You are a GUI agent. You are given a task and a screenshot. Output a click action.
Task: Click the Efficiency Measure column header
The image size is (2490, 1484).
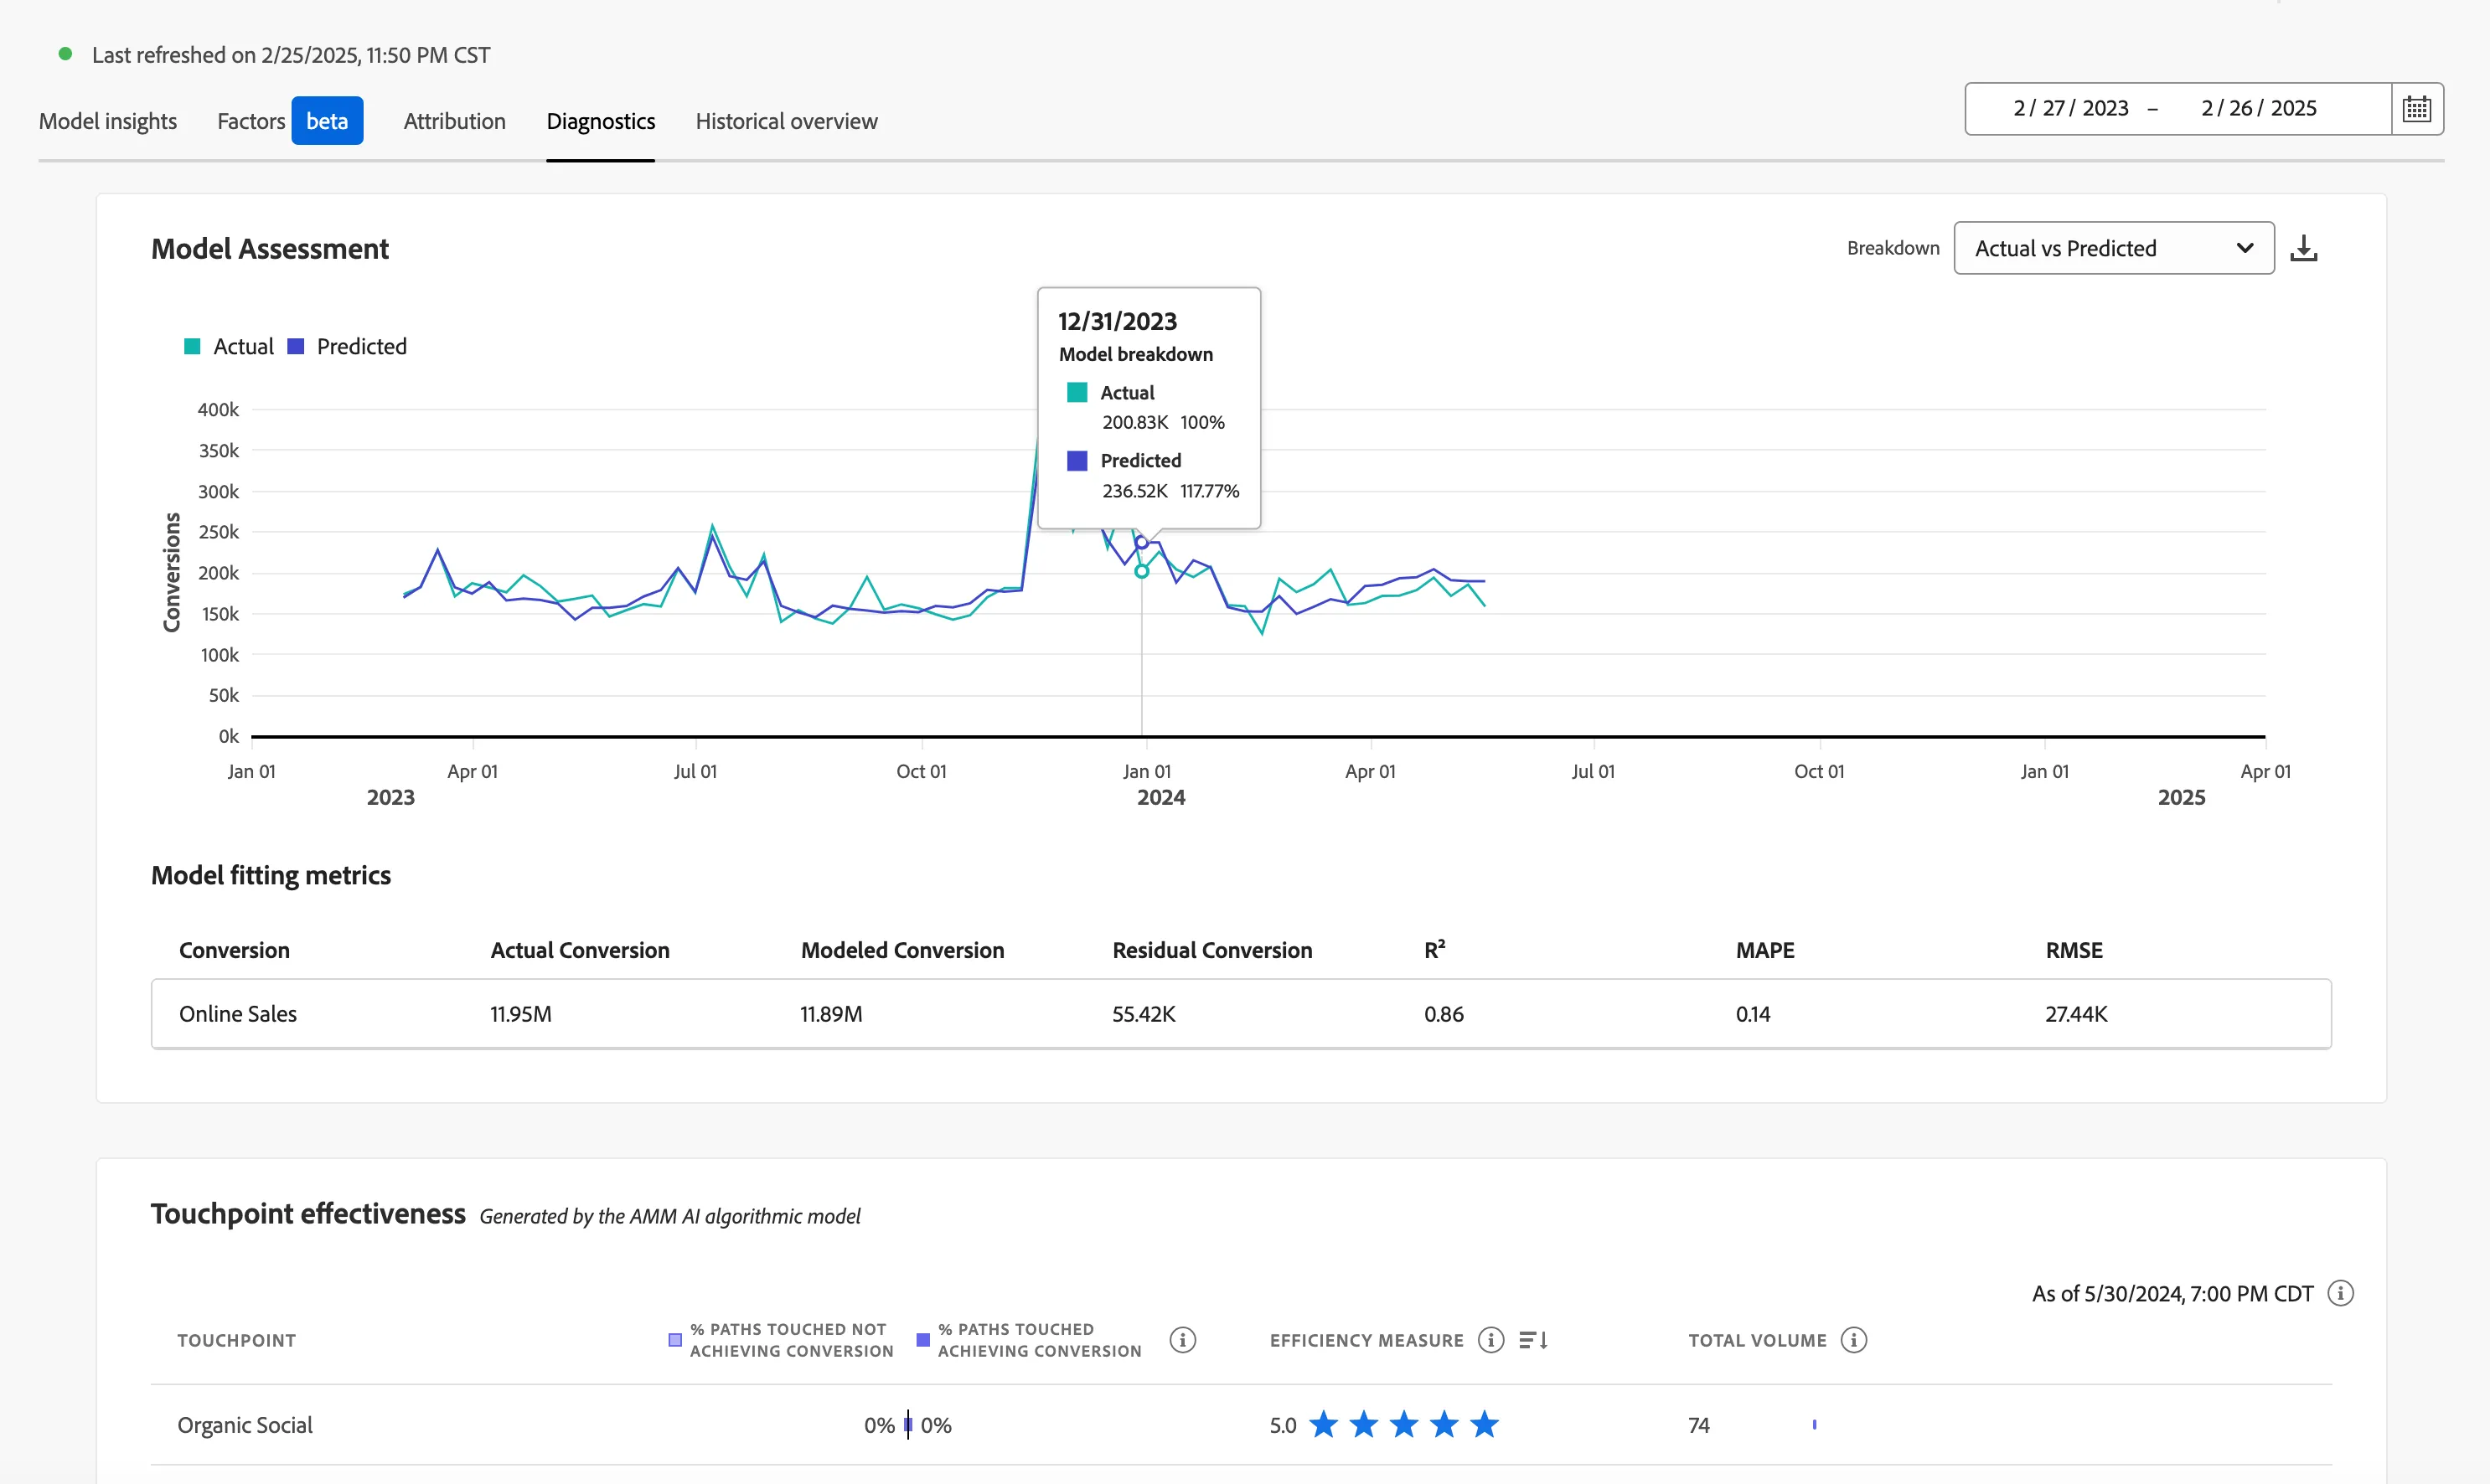[x=1366, y=1340]
